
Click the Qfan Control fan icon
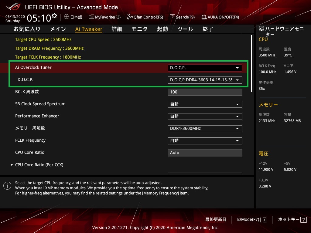130,17
